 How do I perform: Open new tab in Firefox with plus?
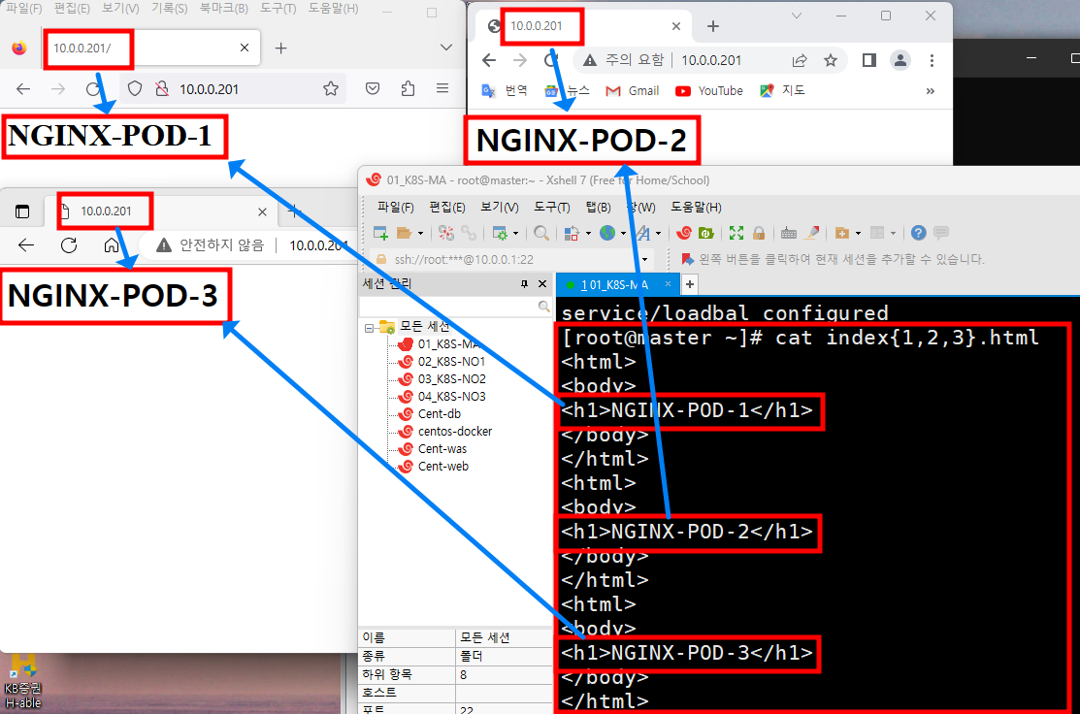click(280, 49)
